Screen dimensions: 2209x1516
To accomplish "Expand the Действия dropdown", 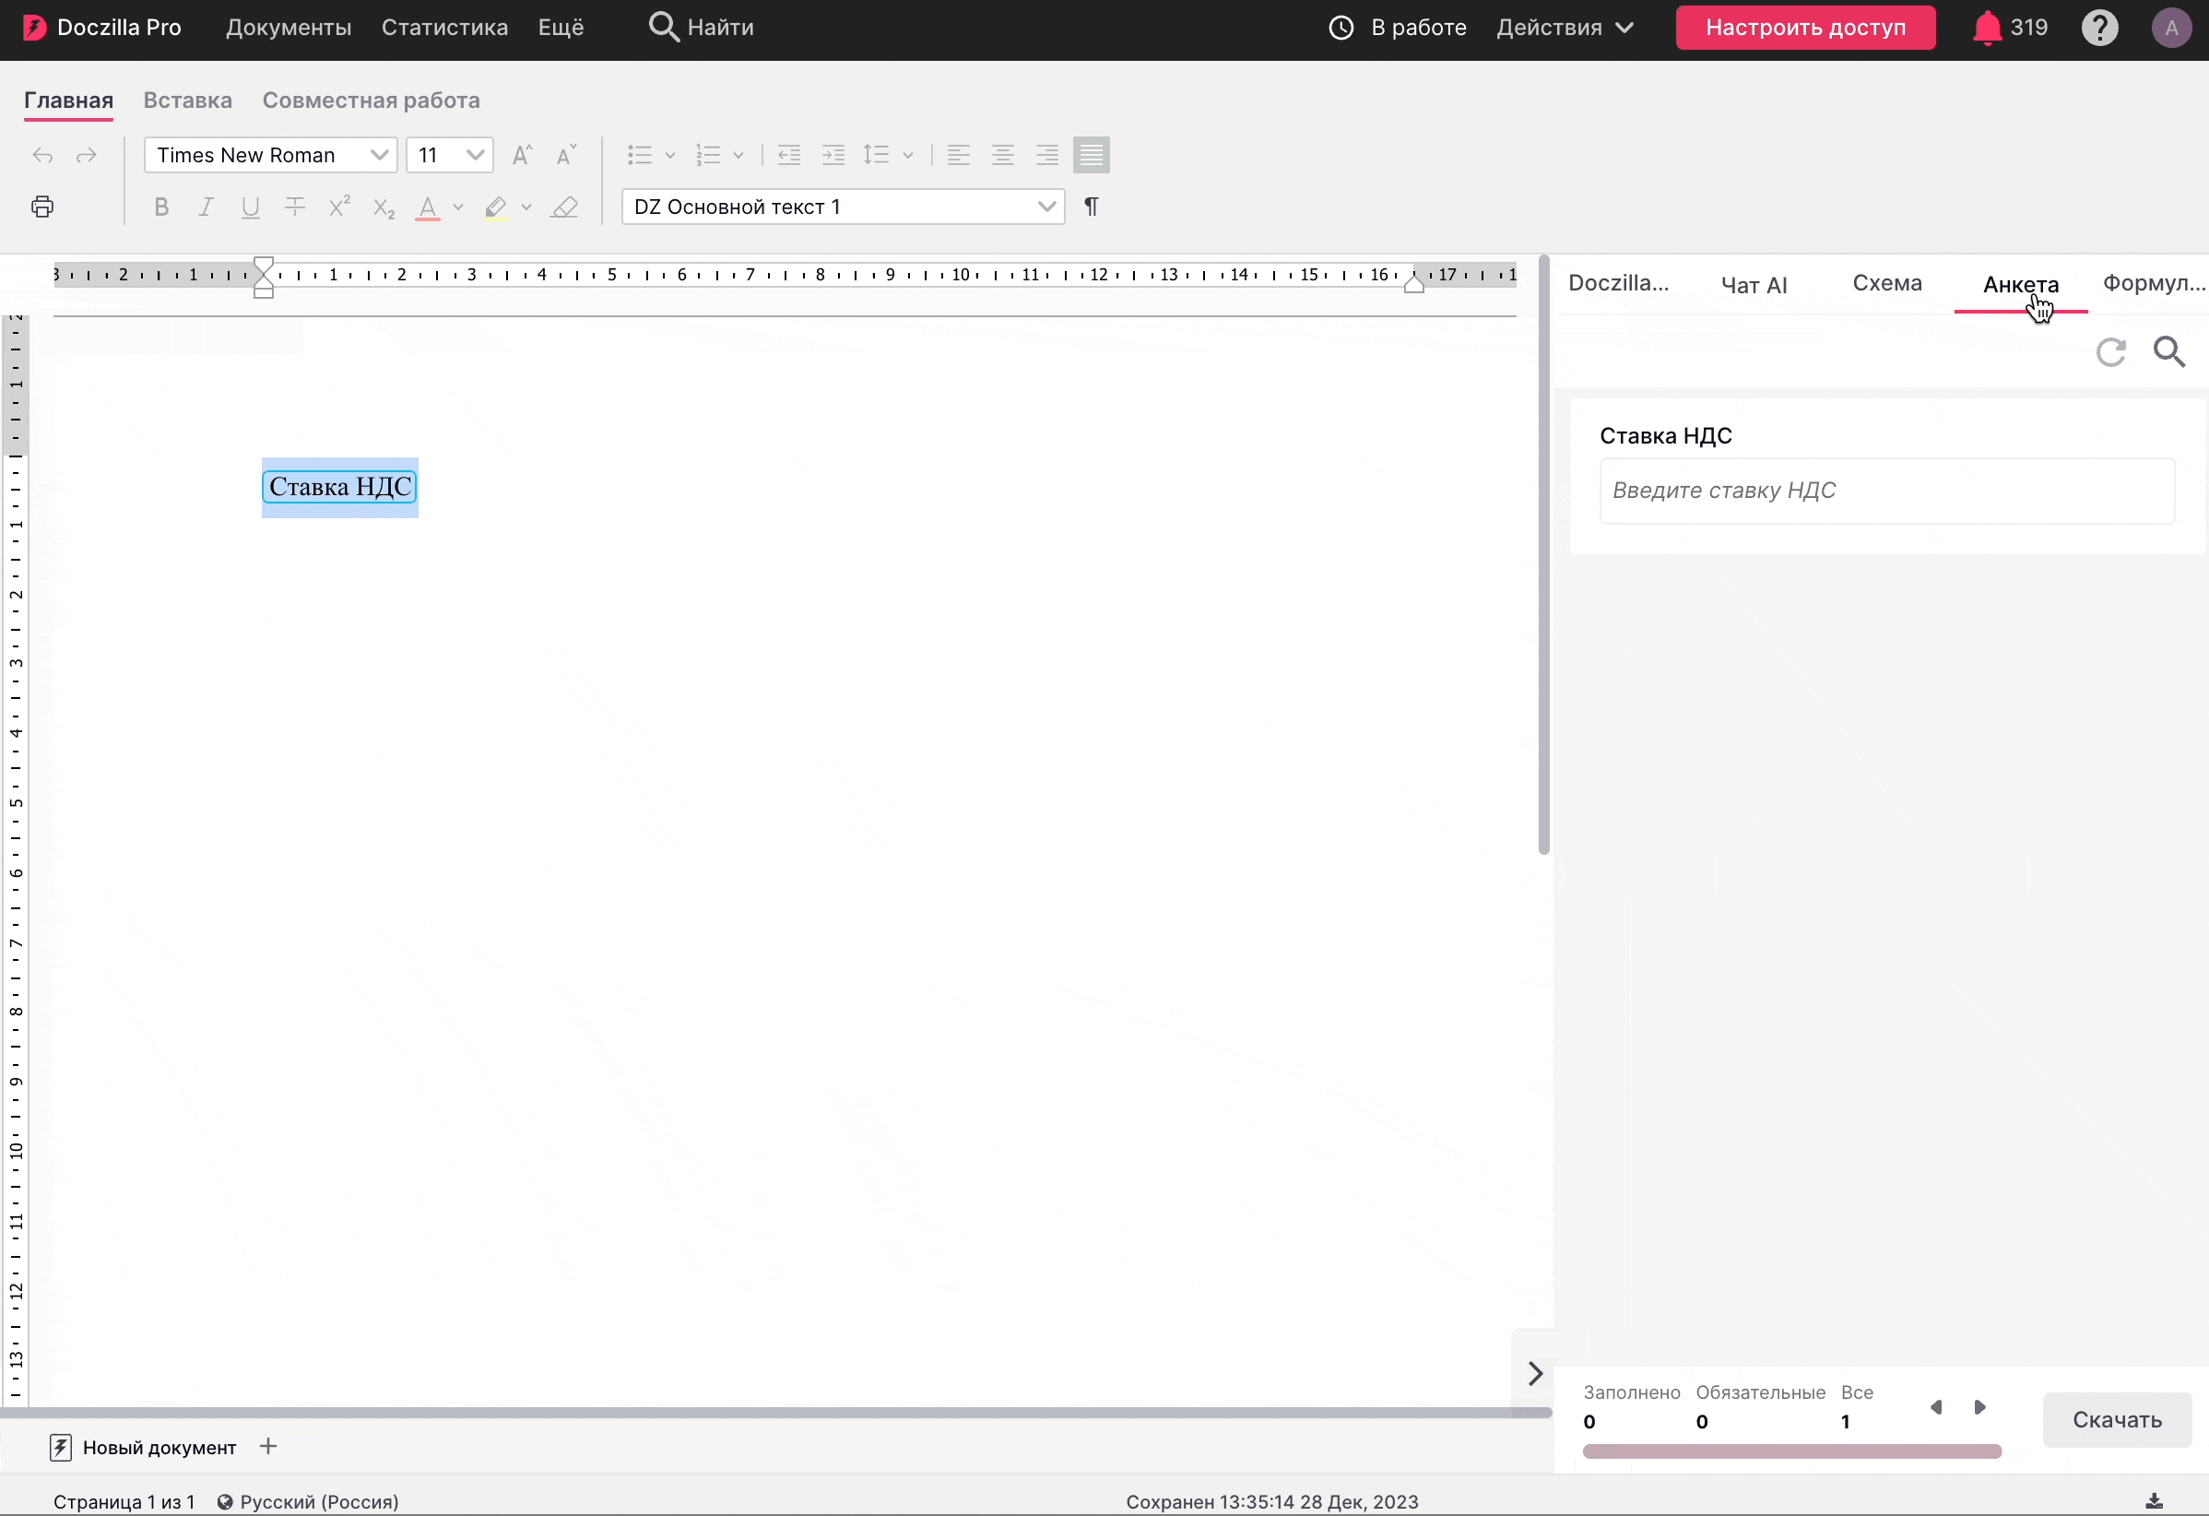I will pos(1565,28).
